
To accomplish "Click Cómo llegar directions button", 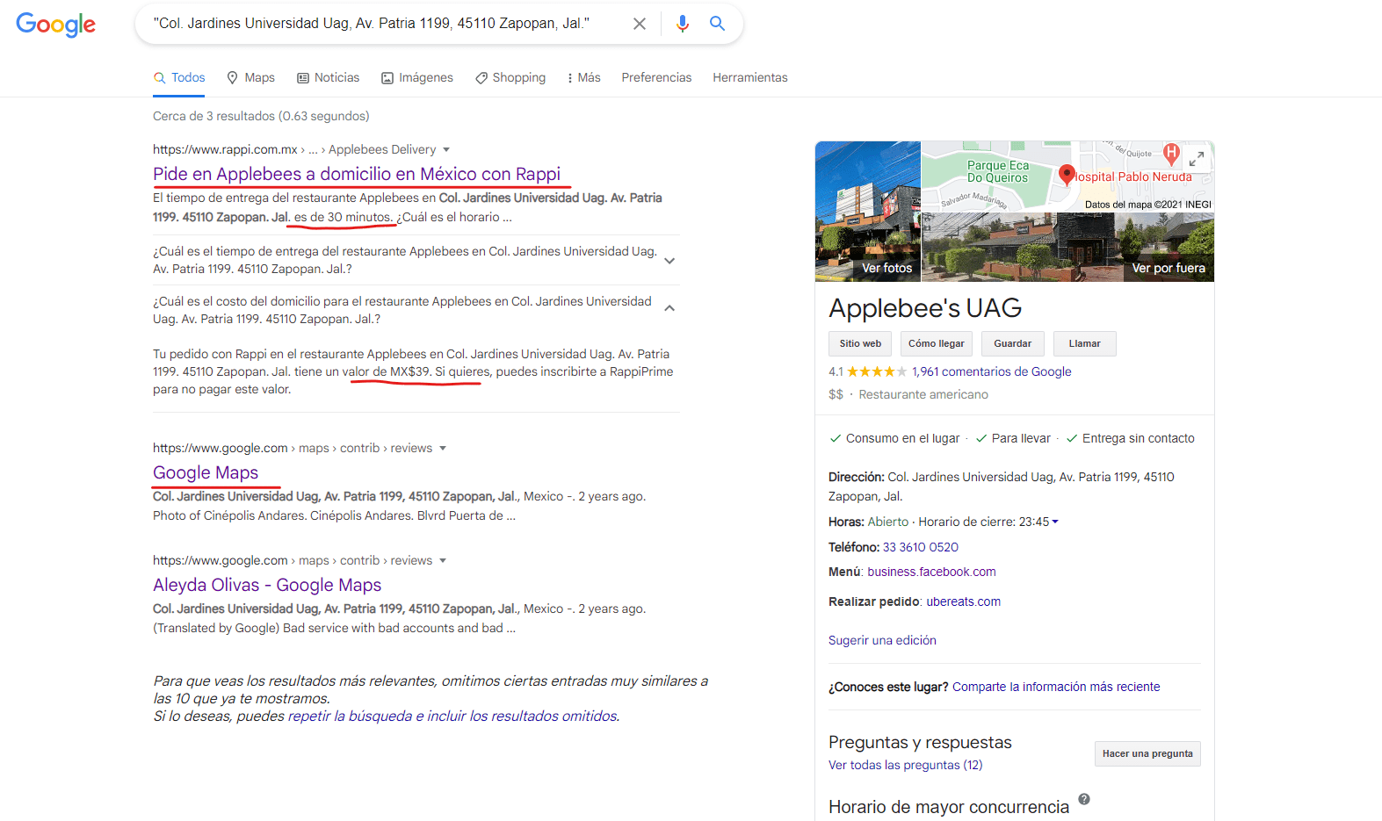I will tap(937, 343).
